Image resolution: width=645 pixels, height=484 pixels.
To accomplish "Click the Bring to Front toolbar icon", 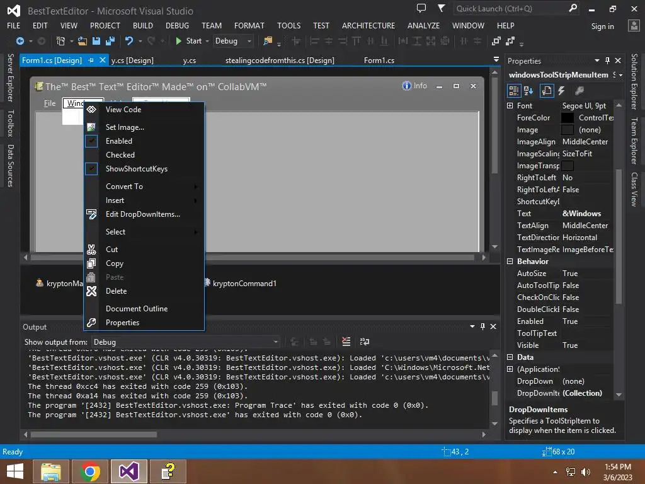I will (496, 41).
